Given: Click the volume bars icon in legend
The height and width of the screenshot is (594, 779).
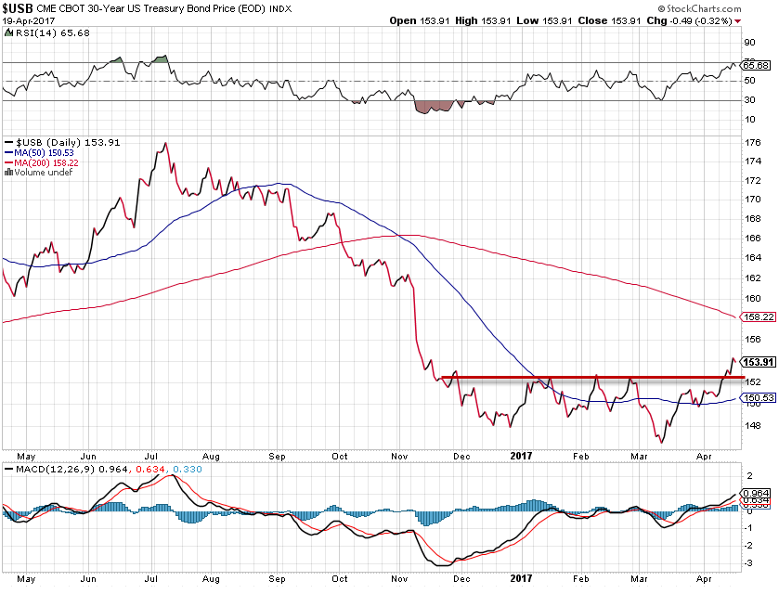Looking at the screenshot, I should pyautogui.click(x=9, y=173).
